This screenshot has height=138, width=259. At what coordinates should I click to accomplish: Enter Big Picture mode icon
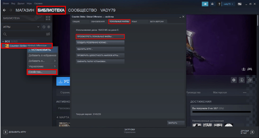click(x=239, y=4)
